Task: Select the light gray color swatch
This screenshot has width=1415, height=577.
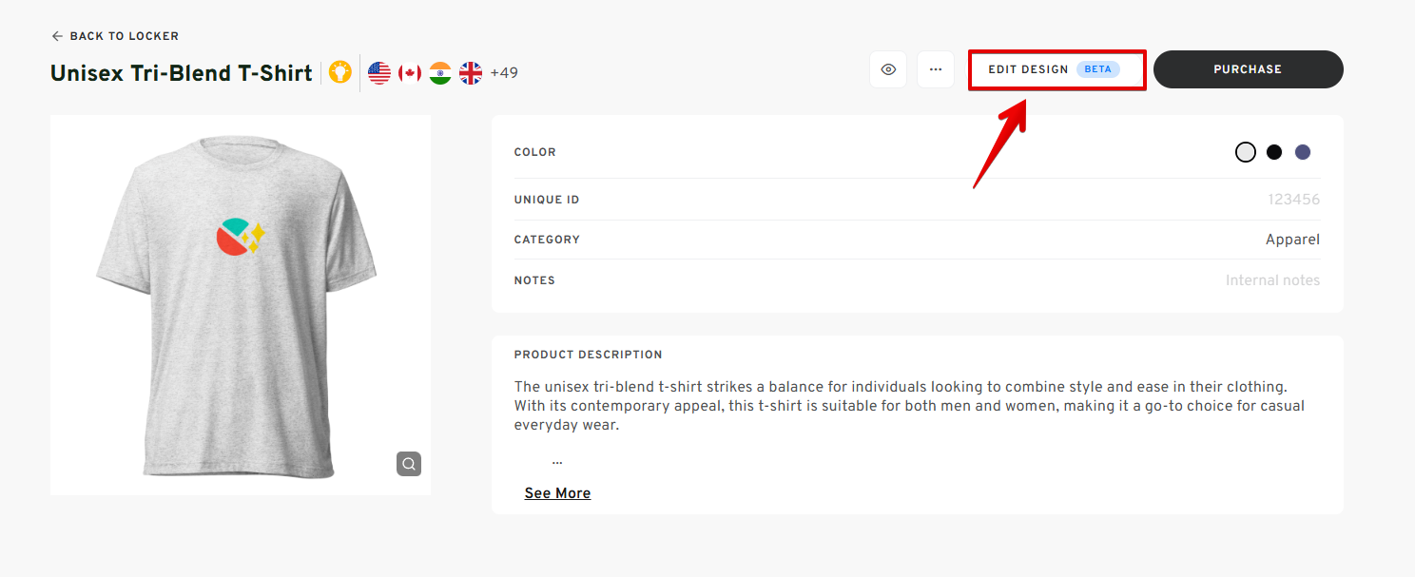Action: [1246, 152]
